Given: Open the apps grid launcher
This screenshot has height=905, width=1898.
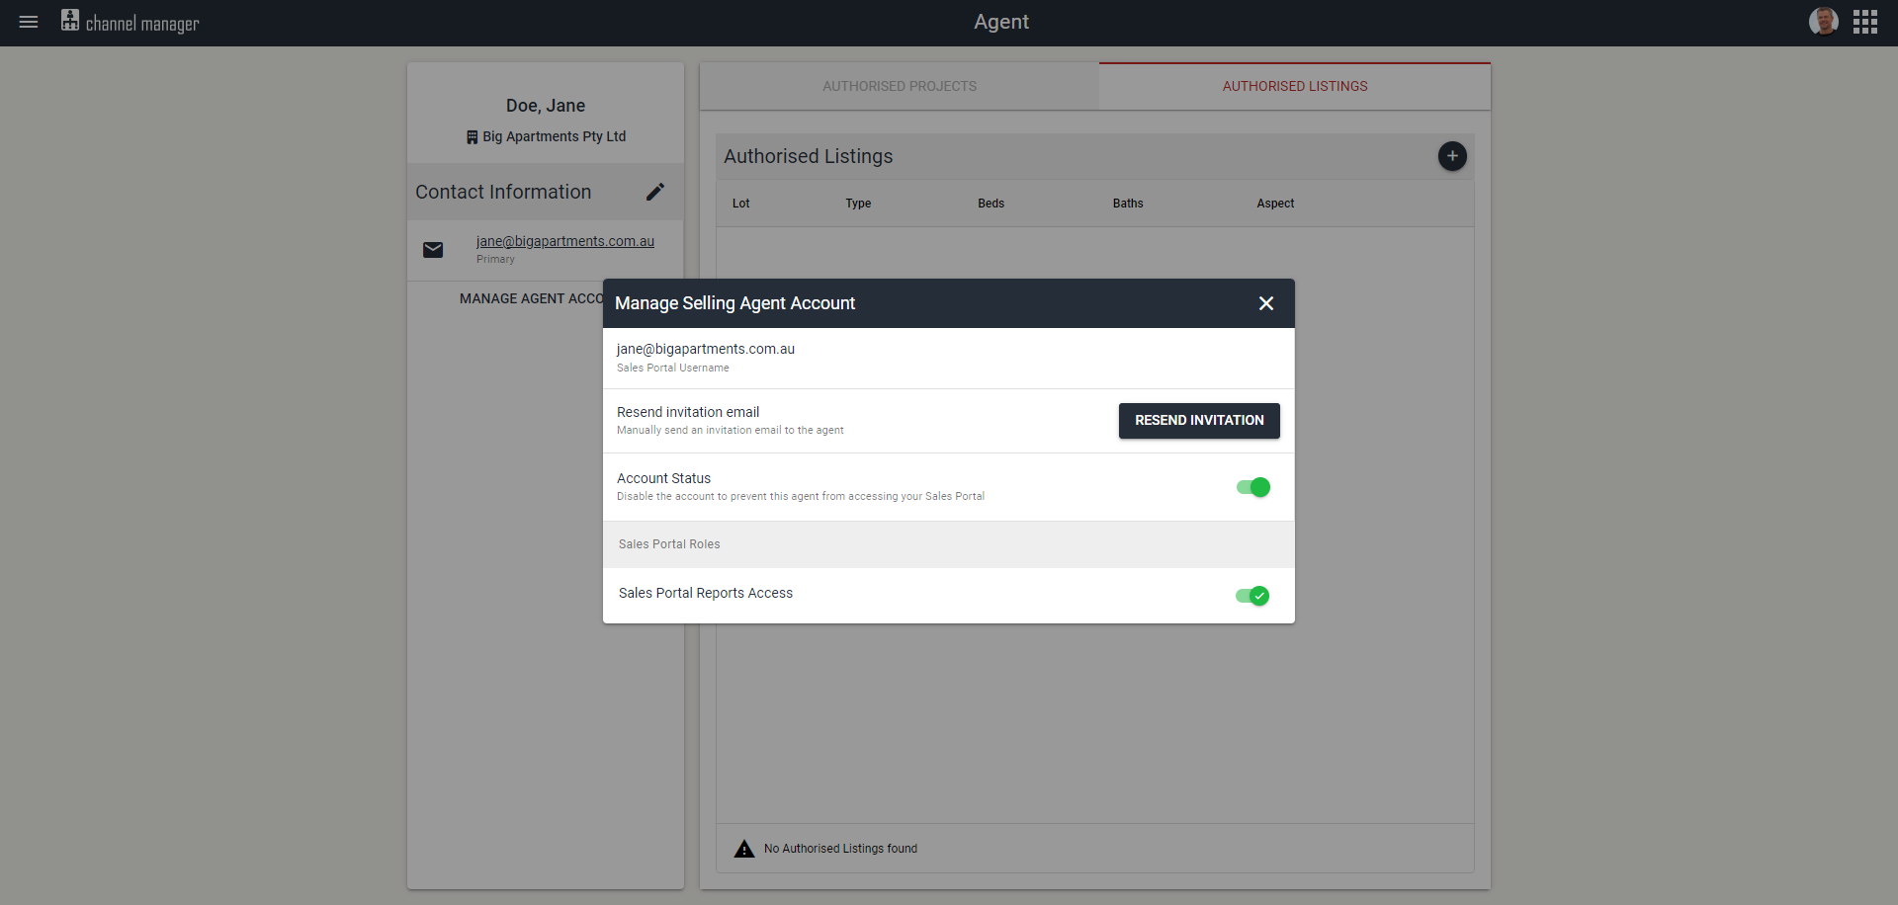Looking at the screenshot, I should (1866, 21).
